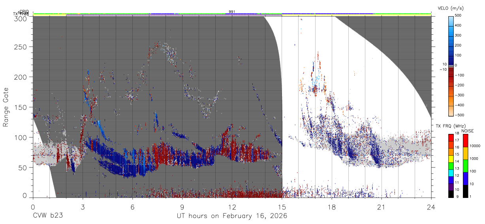Click the TX FRQ (MHz) legend title
This screenshot has width=485, height=224.
[450, 126]
